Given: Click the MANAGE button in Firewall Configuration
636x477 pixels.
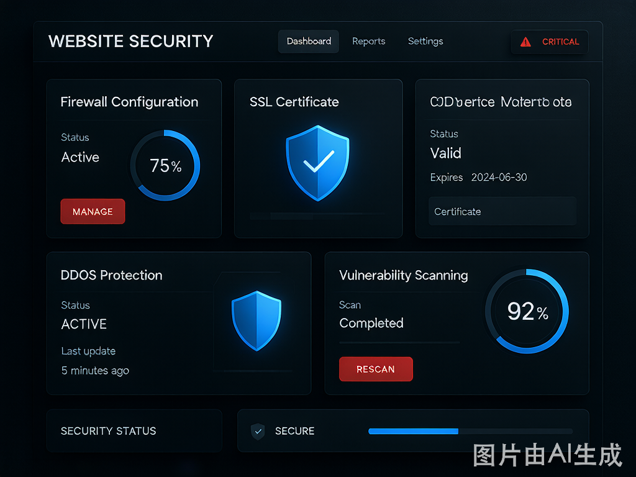Looking at the screenshot, I should click(x=93, y=211).
